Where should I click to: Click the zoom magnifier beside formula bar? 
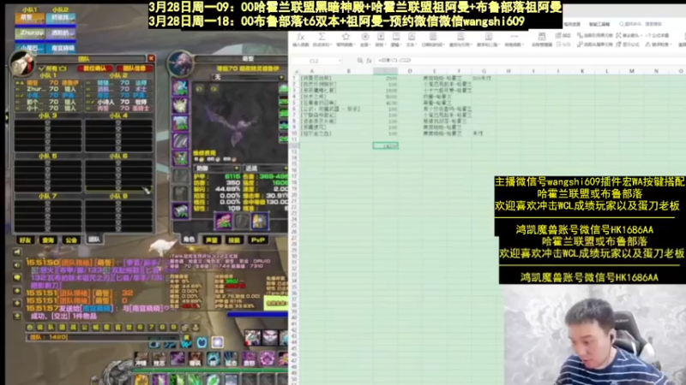pyautogui.click(x=359, y=61)
